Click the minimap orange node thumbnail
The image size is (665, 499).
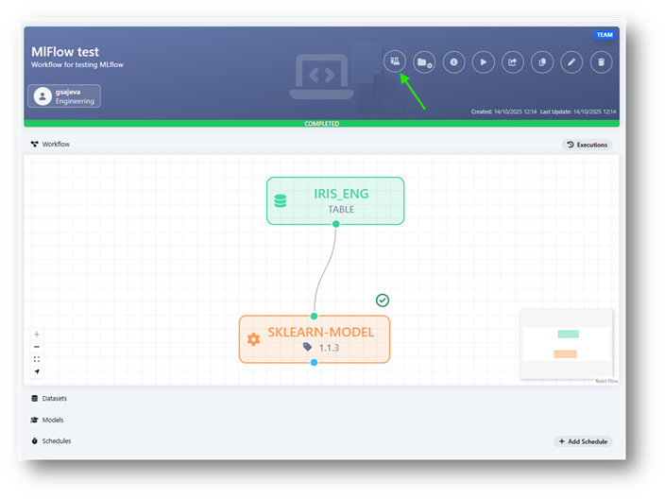pyautogui.click(x=565, y=353)
